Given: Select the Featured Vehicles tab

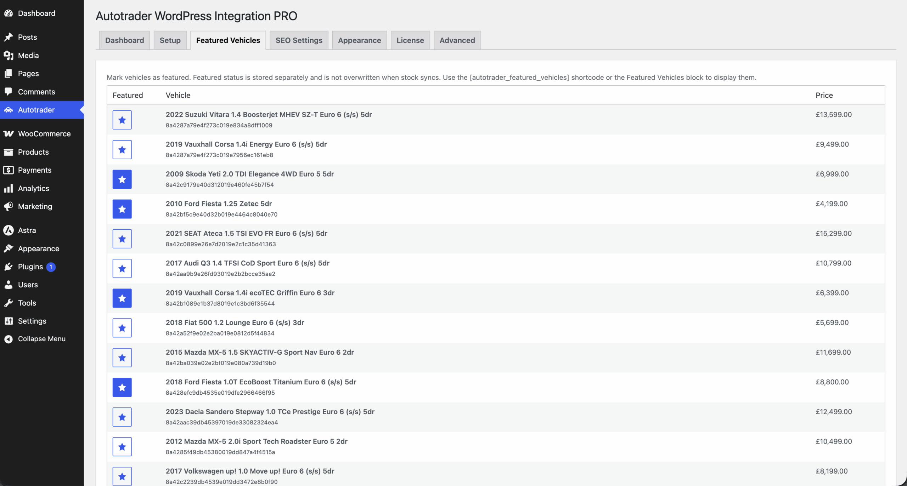Looking at the screenshot, I should 228,40.
